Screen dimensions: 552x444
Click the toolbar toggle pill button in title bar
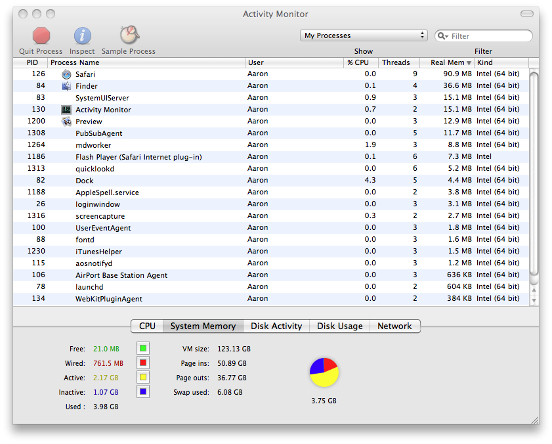527,14
